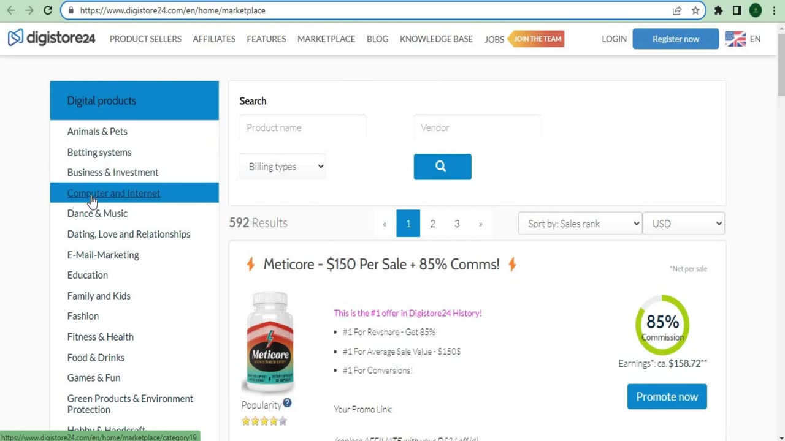
Task: Open the BLOG nav item
Action: (377, 39)
